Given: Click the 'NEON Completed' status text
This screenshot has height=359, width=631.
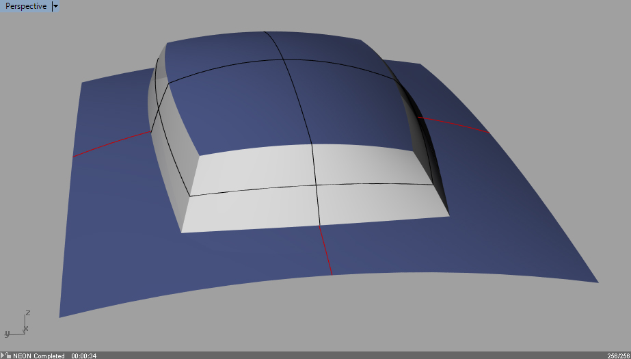Looking at the screenshot, I should [39, 356].
